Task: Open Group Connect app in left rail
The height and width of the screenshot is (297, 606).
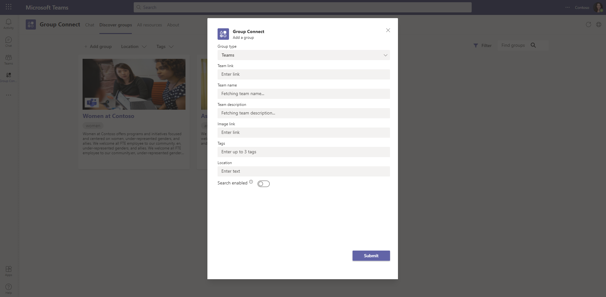Action: (x=9, y=77)
